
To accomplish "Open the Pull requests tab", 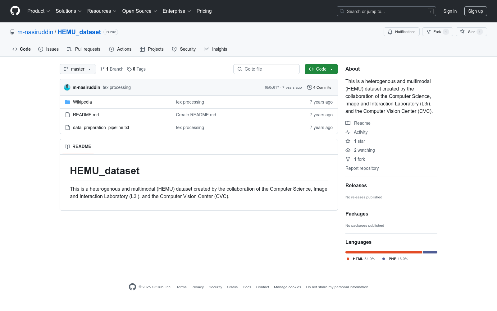I will coord(84,49).
